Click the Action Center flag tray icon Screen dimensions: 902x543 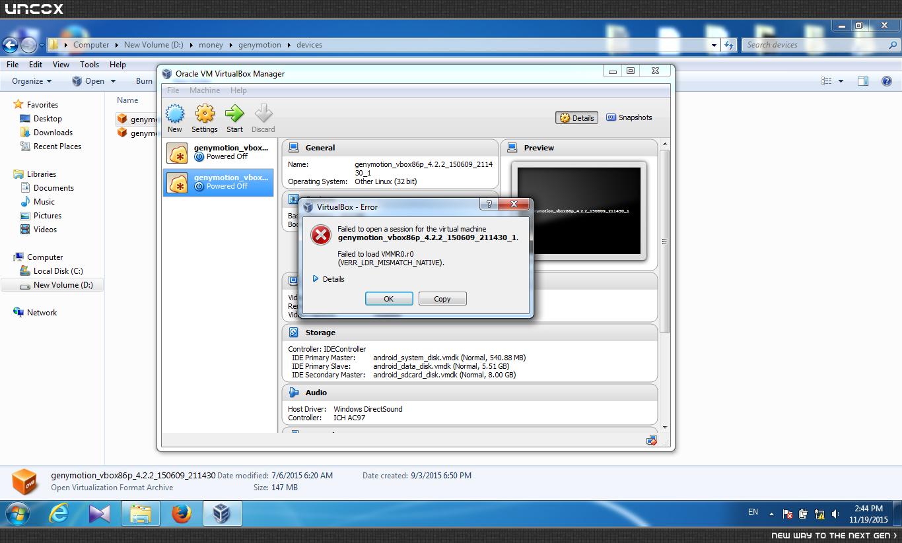787,514
